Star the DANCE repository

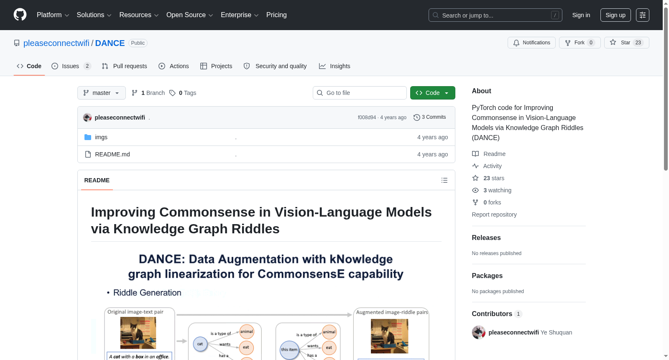click(x=626, y=43)
